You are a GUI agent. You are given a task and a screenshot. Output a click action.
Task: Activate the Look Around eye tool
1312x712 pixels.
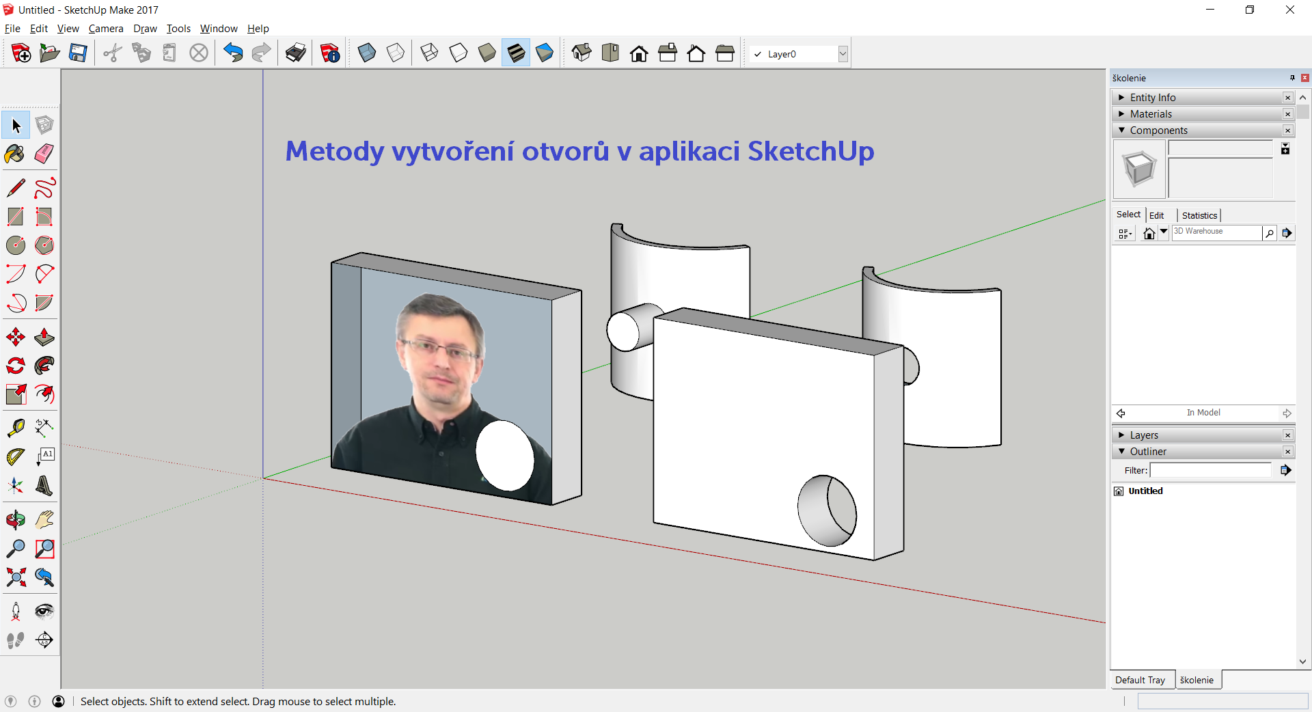click(x=44, y=612)
